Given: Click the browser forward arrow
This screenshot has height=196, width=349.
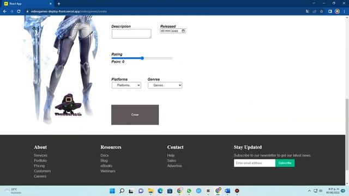Looking at the screenshot, I should 11,11.
